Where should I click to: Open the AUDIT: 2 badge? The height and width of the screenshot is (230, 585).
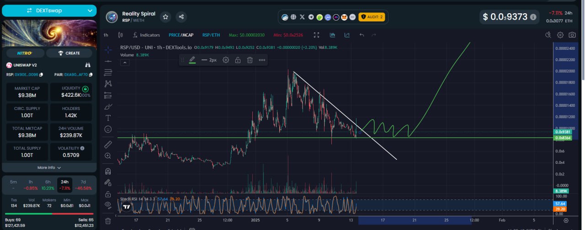point(372,17)
